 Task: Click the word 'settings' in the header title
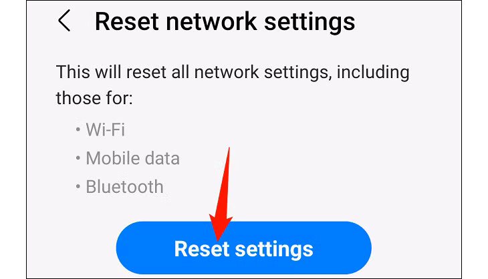(x=310, y=22)
